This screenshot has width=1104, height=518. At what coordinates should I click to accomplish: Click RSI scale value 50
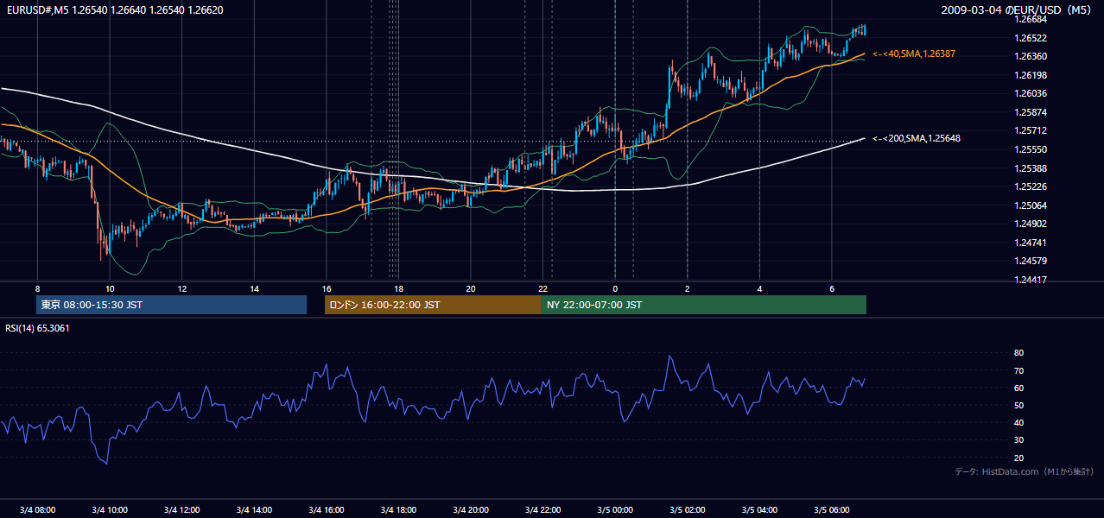1018,405
